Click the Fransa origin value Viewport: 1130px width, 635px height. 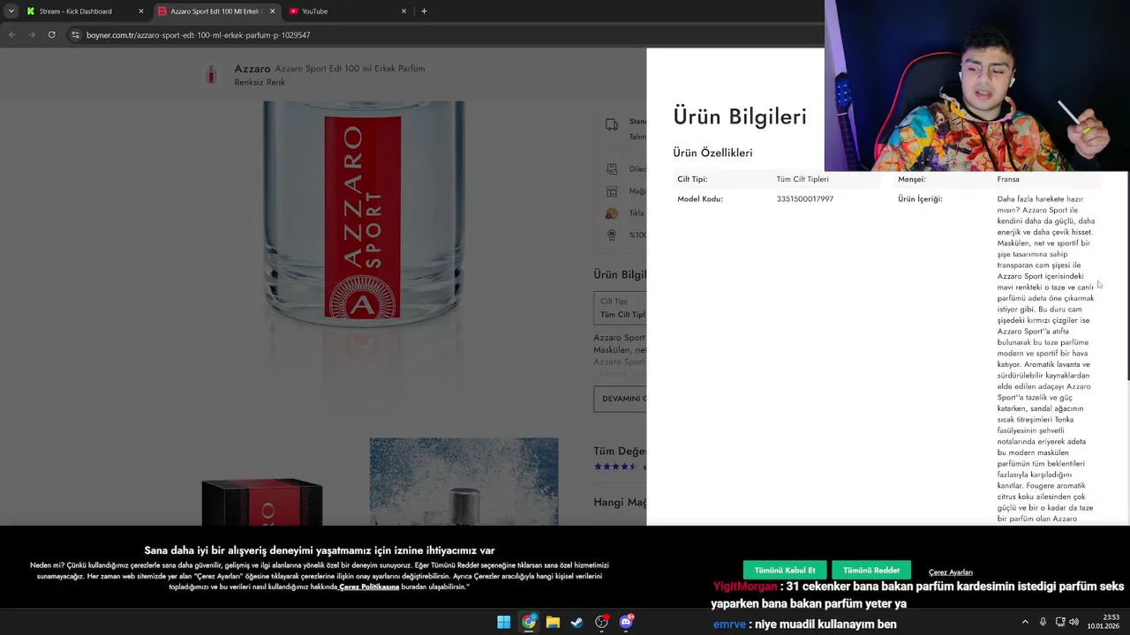click(x=1008, y=179)
